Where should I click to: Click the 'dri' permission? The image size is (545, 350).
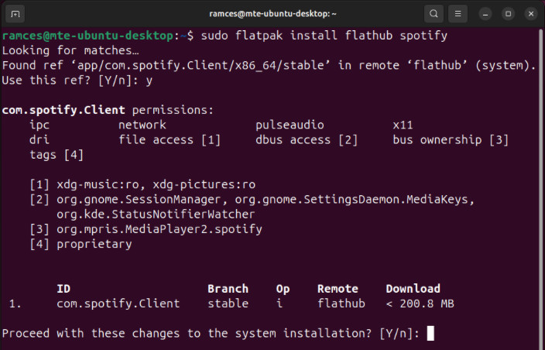click(39, 139)
